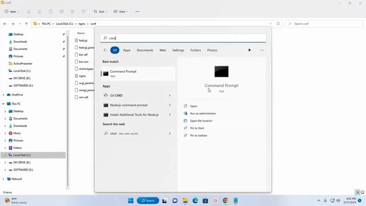Choose Open file location
This screenshot has height=206, width=366.
tap(201, 121)
